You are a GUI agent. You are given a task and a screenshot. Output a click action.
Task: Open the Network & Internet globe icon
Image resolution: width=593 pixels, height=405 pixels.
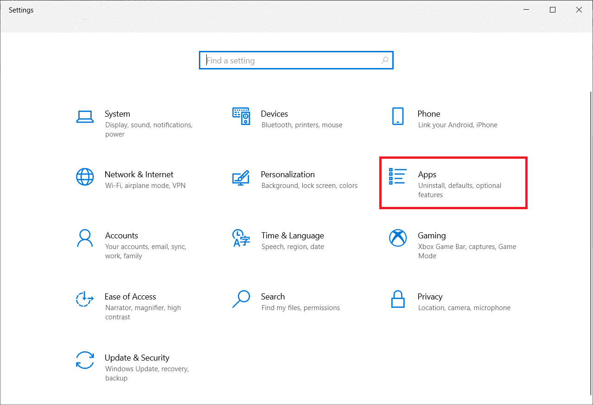85,177
